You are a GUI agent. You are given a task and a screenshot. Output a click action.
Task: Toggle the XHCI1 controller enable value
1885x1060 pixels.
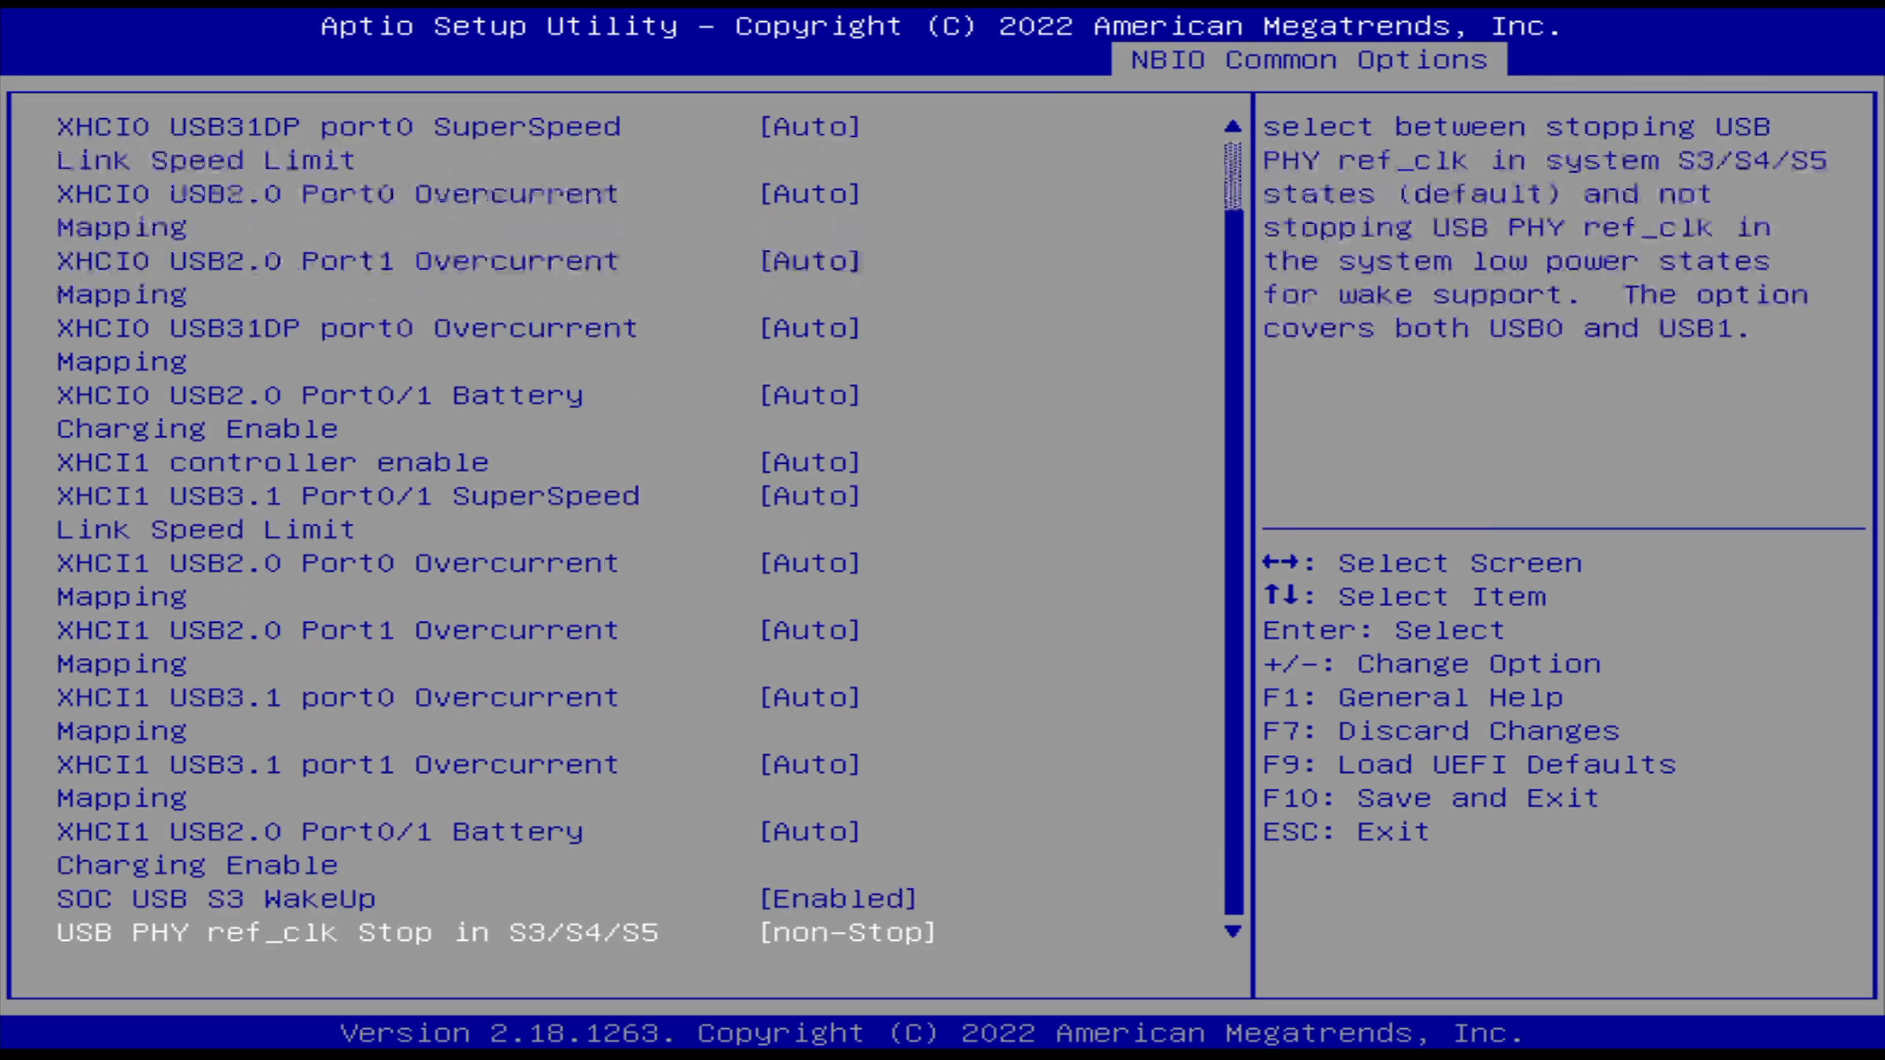pyautogui.click(x=810, y=462)
